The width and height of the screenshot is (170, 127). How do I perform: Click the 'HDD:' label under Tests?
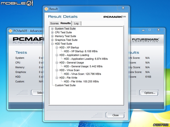[x=18, y=77]
